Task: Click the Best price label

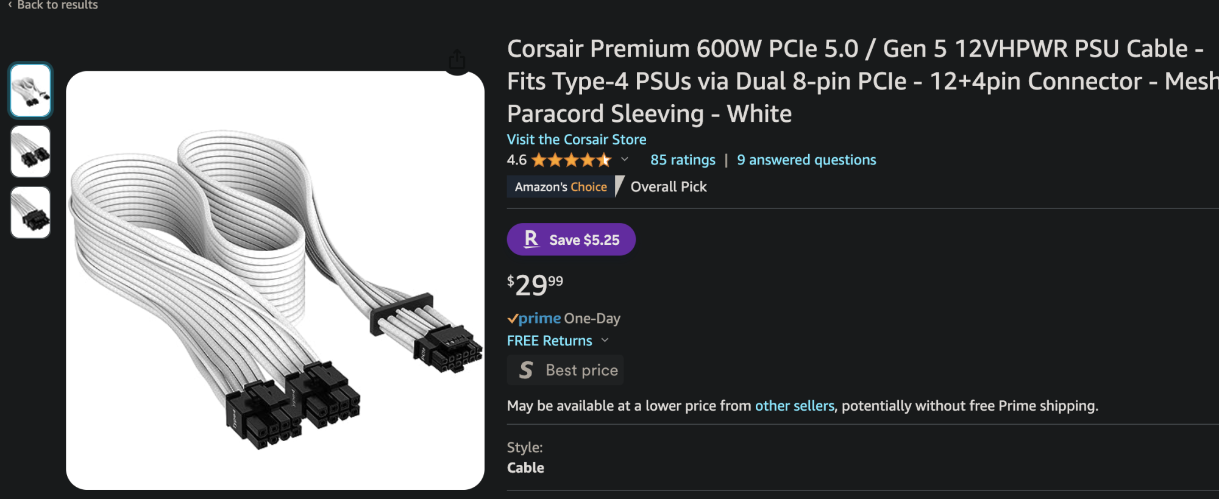Action: click(581, 370)
